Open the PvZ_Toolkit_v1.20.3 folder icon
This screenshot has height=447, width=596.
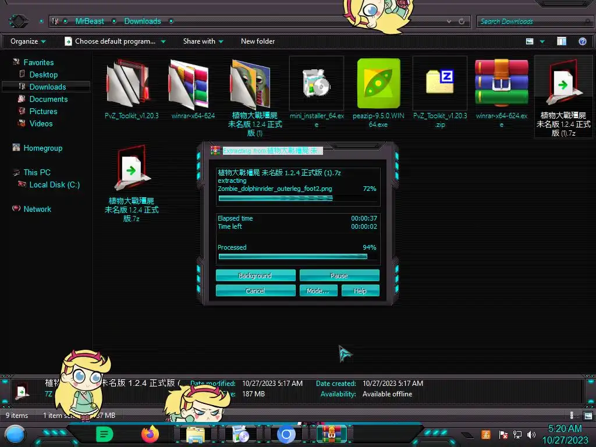(x=127, y=83)
